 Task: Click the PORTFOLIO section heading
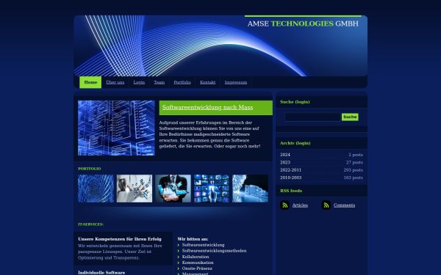click(x=90, y=169)
